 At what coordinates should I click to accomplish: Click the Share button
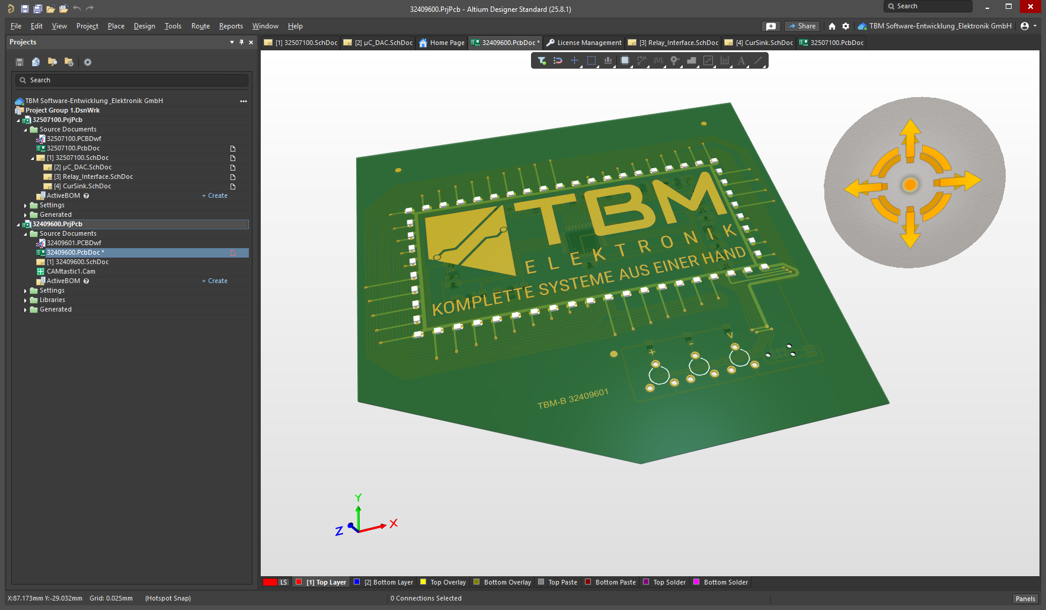[802, 26]
